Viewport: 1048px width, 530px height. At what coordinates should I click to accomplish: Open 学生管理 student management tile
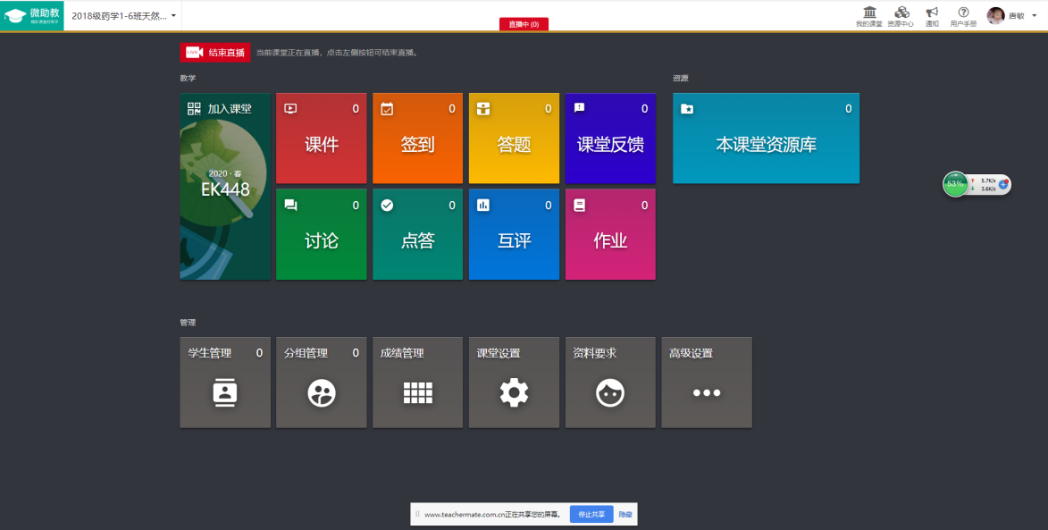pyautogui.click(x=225, y=383)
